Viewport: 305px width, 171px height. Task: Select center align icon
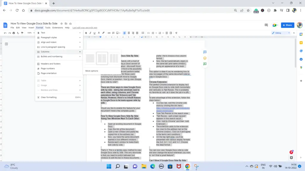129,33
